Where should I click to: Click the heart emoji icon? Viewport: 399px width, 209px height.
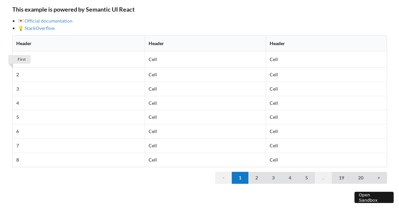pos(21,21)
